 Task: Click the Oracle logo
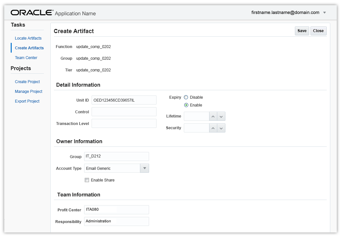pos(32,13)
